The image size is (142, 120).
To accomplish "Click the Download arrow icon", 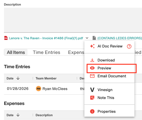I will (x=92, y=60).
